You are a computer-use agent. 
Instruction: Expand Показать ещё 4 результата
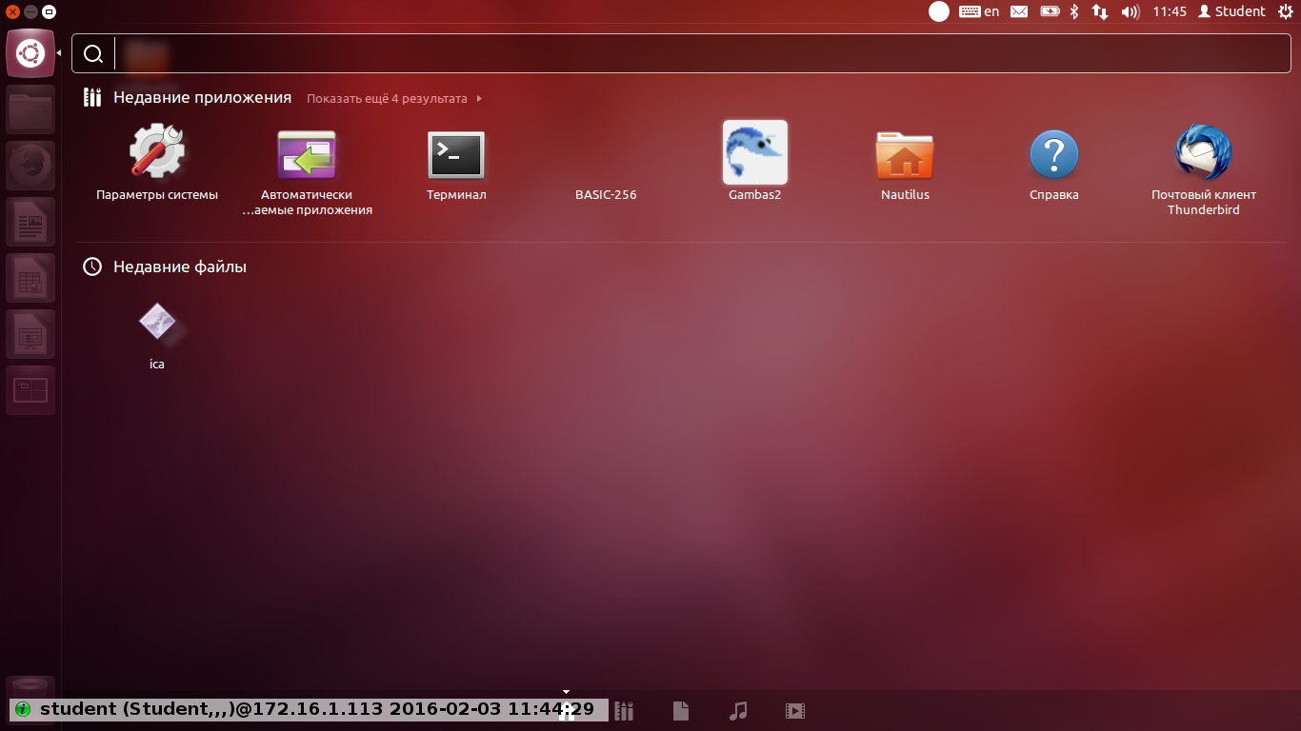pos(394,98)
